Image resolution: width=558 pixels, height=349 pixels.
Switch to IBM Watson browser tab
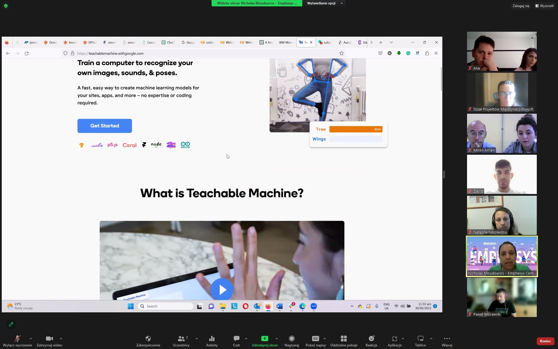pyautogui.click(x=286, y=42)
